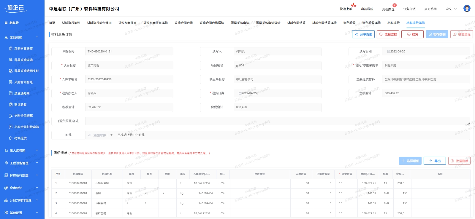Screen dimensions: 475x219
Task: Click the 分包方材料管理 menu icon
Action: (6, 200)
